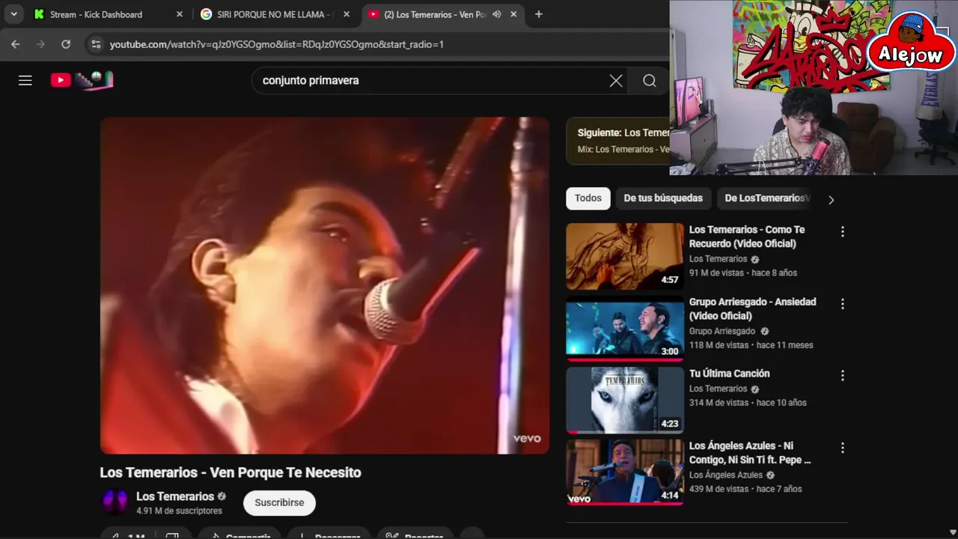Click the address bar URL
958x539 pixels.
[277, 44]
